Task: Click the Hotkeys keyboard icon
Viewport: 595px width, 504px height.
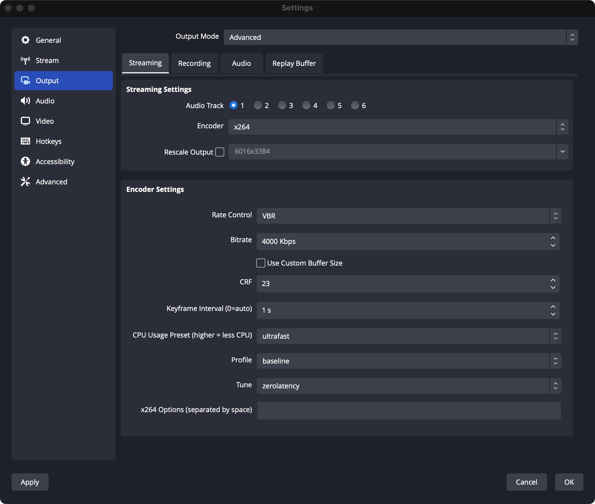Action: point(25,141)
